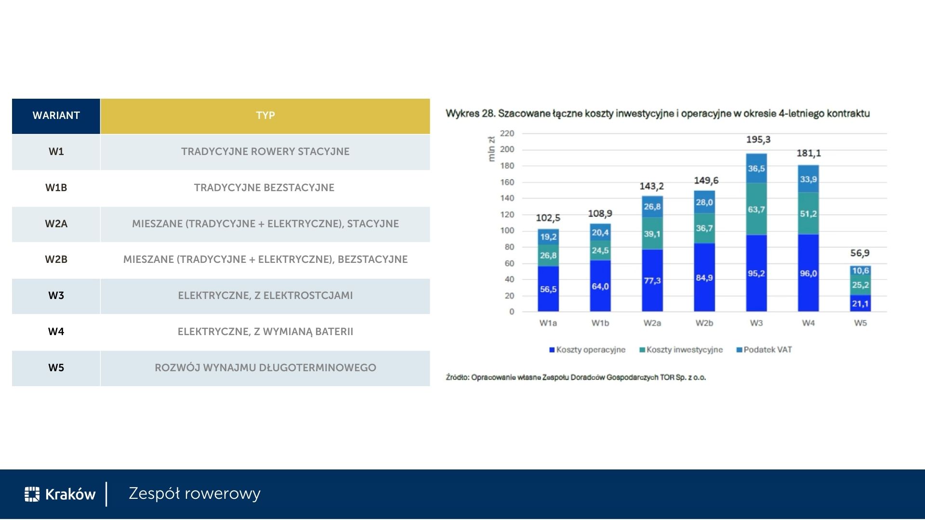Click the Kraków logo icon

coord(32,494)
